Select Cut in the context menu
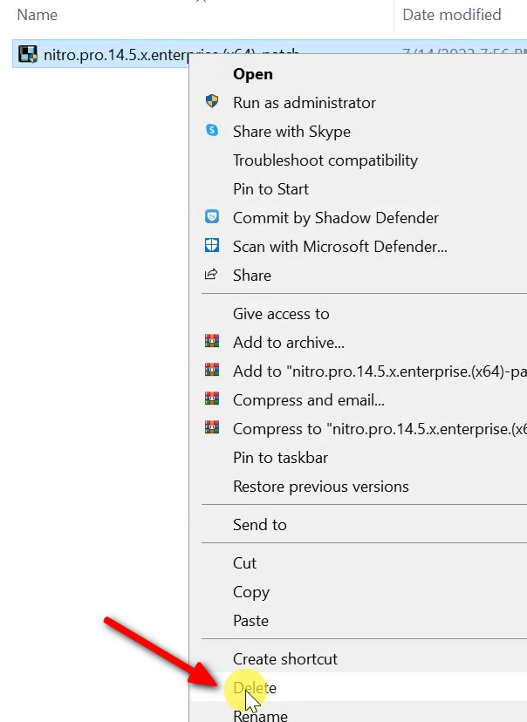 pos(244,563)
